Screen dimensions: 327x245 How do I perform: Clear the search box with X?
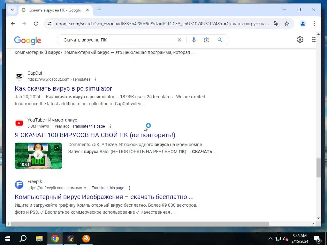(179, 40)
